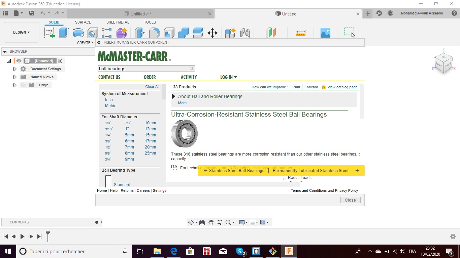Select the Fillet tool
460x258 pixels.
coord(154,33)
